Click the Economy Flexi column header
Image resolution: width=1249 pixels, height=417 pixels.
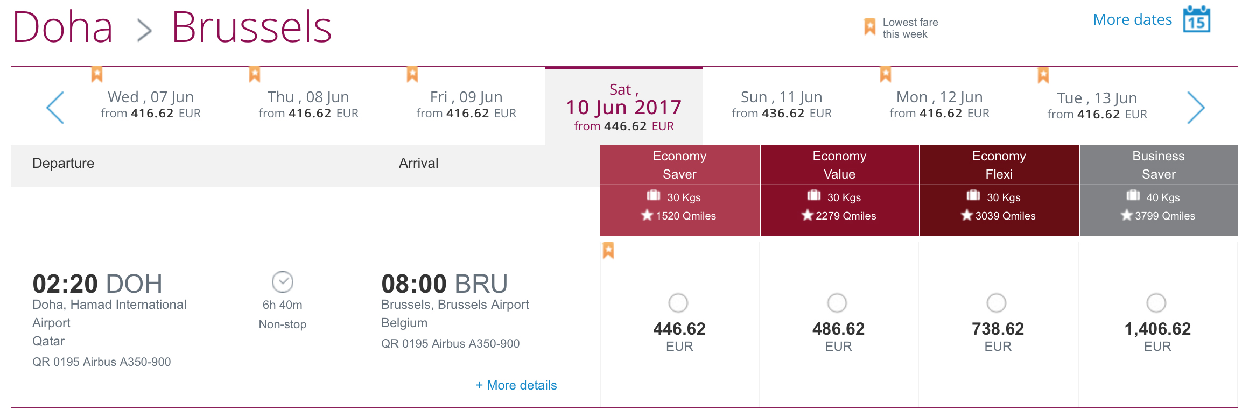click(999, 165)
